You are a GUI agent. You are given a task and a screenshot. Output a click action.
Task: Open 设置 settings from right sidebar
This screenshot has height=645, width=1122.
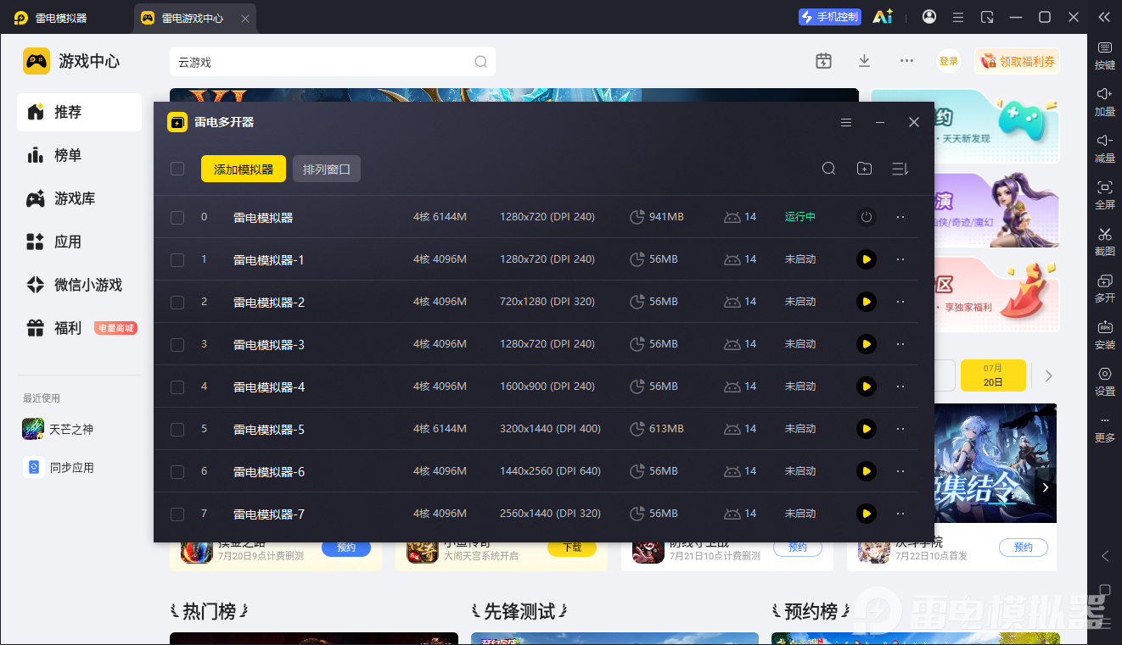1105,381
